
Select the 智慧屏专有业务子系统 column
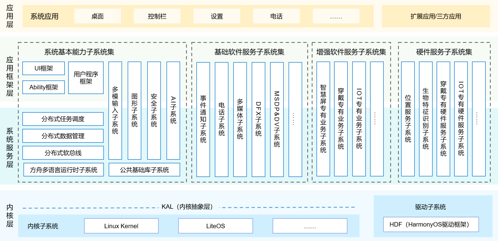tap(323, 119)
